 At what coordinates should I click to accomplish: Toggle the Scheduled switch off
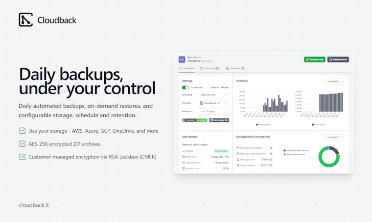click(x=186, y=87)
